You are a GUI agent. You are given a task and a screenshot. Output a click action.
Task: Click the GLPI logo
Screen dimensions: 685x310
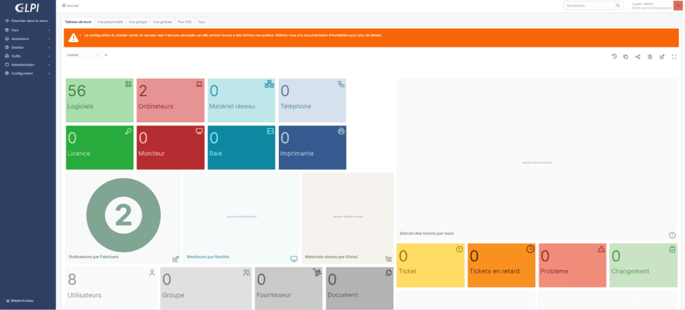(27, 7)
